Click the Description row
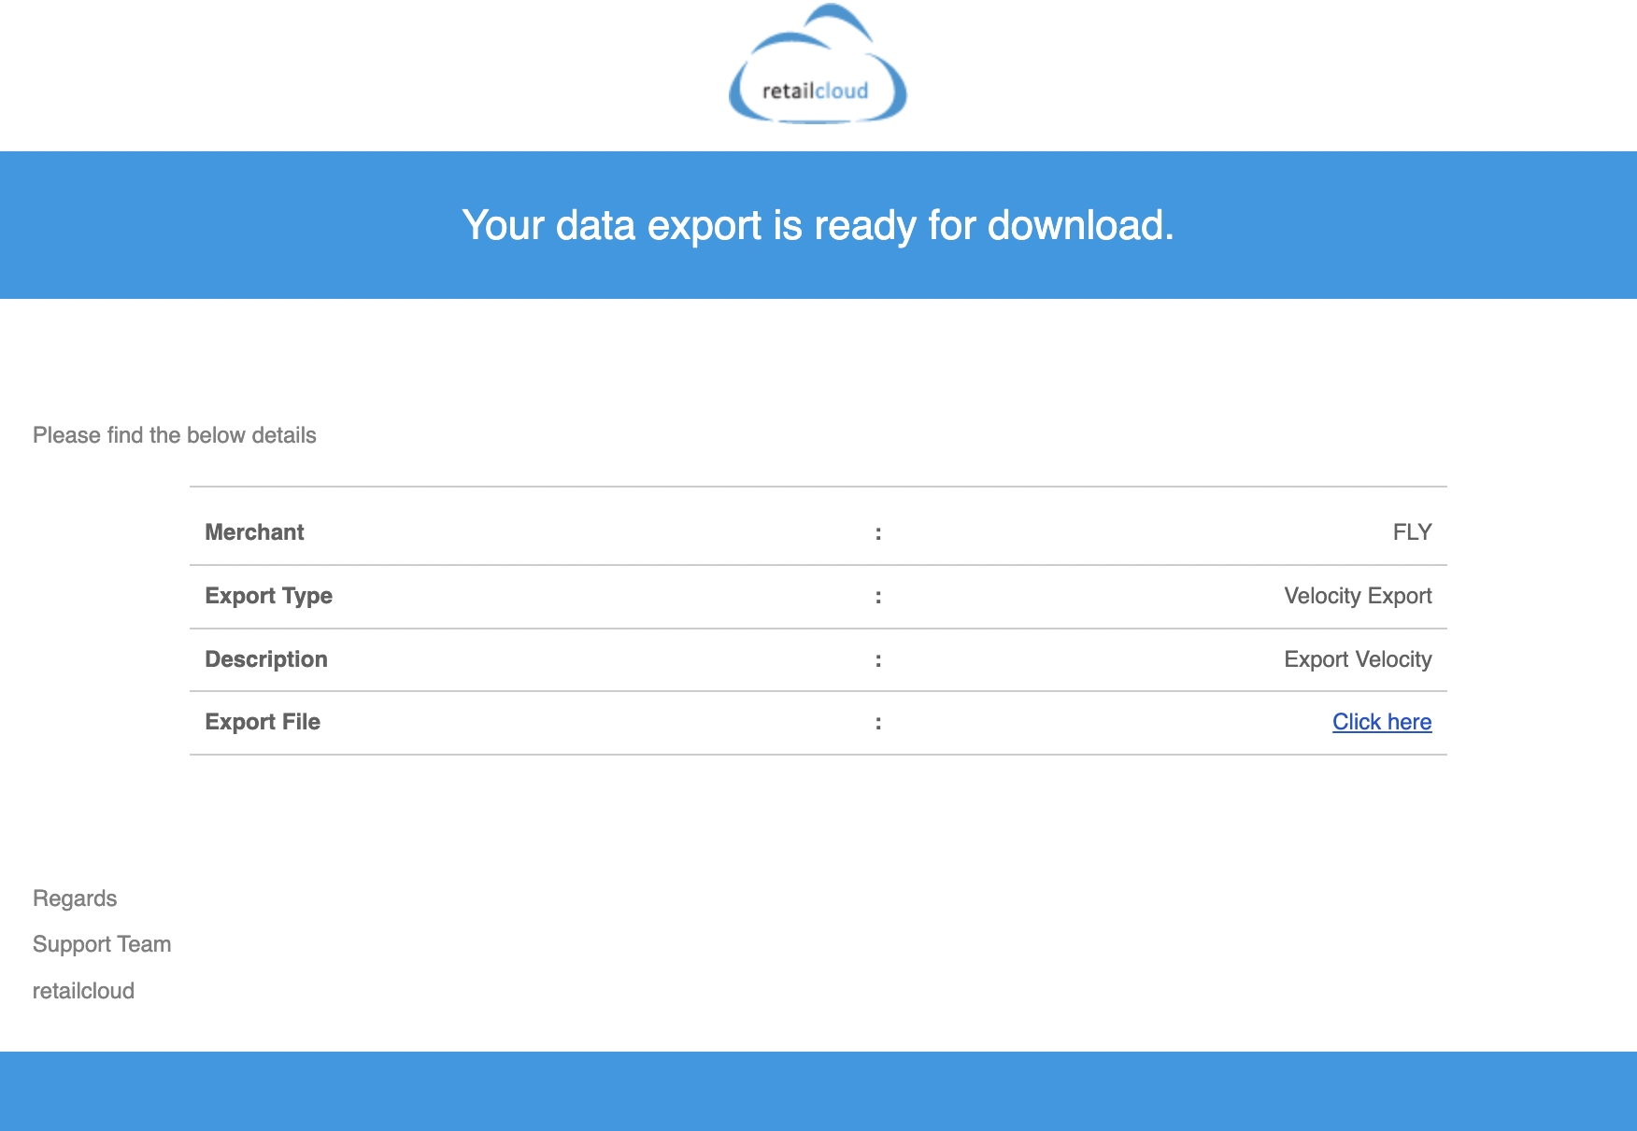The width and height of the screenshot is (1637, 1131). coord(818,658)
